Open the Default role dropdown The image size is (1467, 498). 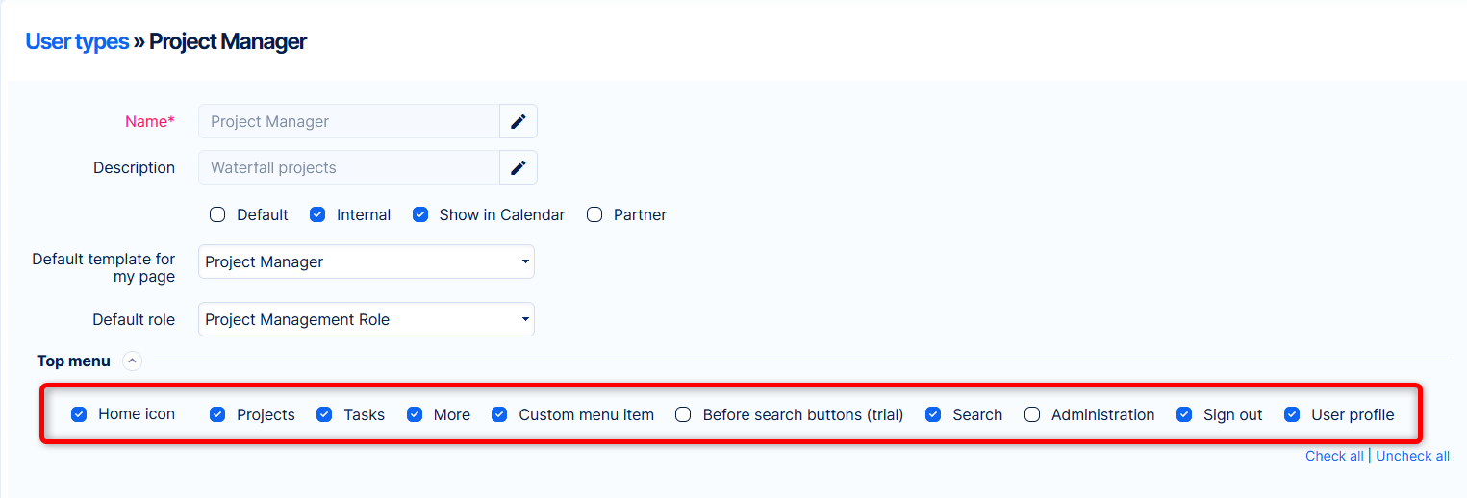[x=366, y=319]
